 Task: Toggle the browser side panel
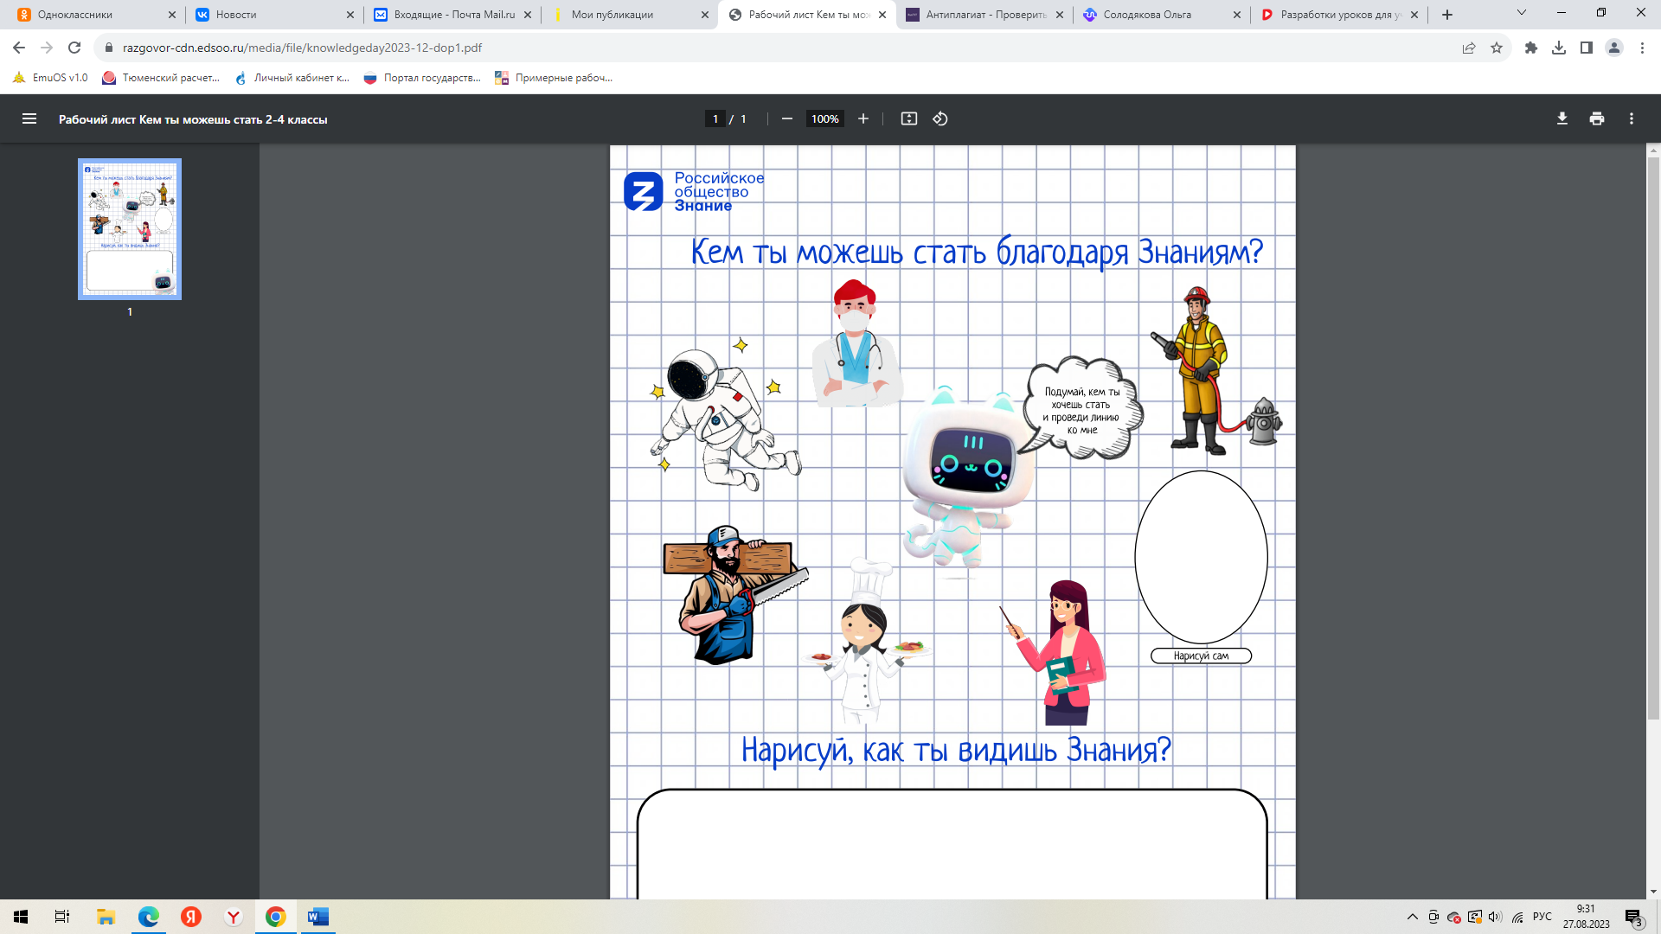(x=1586, y=48)
